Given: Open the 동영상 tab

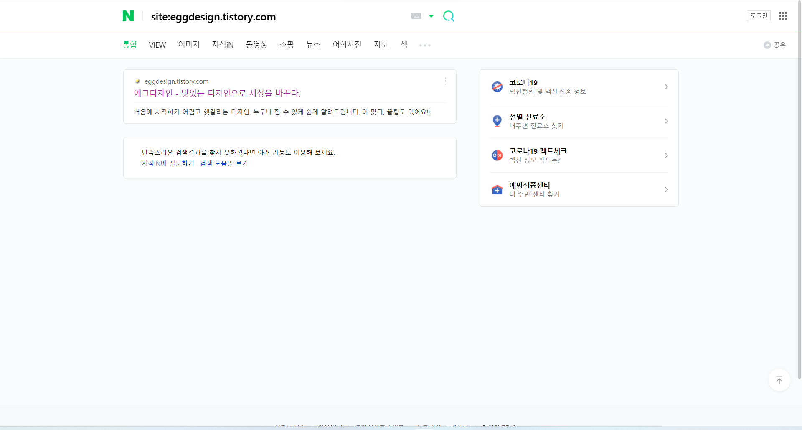Looking at the screenshot, I should coord(256,44).
